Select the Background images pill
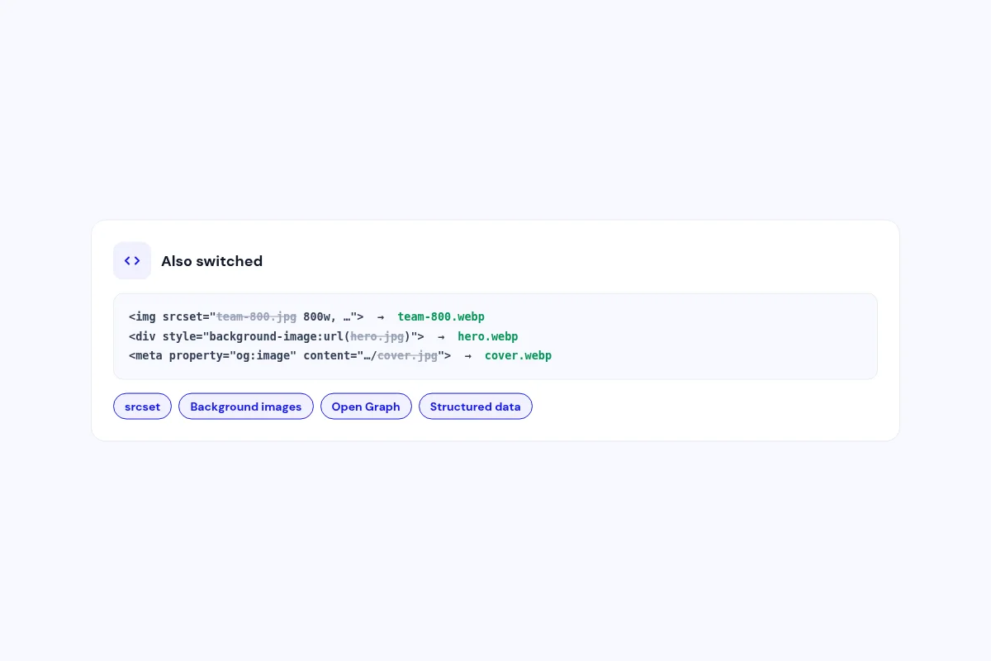991x661 pixels. pyautogui.click(x=246, y=407)
